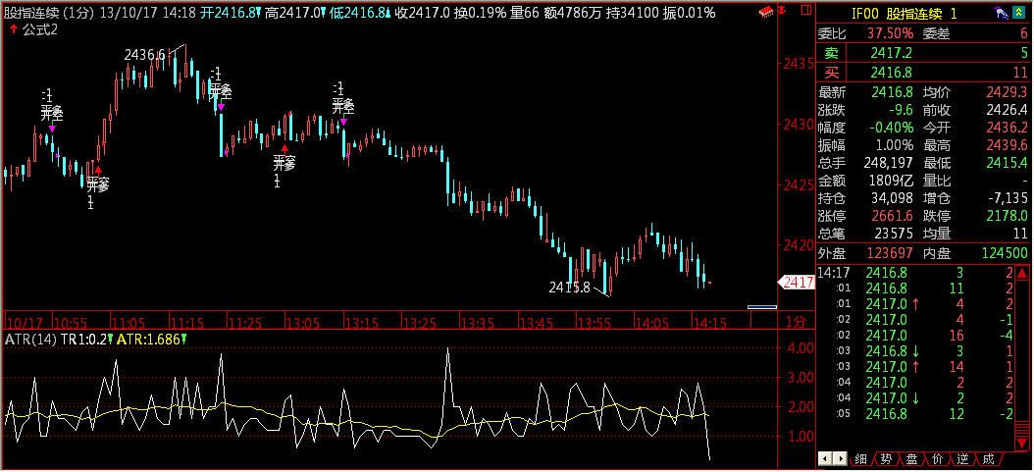Screen dimensions: 1034x472
Task: Click the 总笔 value 23575
Action: tap(892, 233)
